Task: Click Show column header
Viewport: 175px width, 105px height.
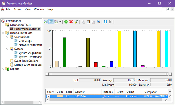Action: click(50, 92)
